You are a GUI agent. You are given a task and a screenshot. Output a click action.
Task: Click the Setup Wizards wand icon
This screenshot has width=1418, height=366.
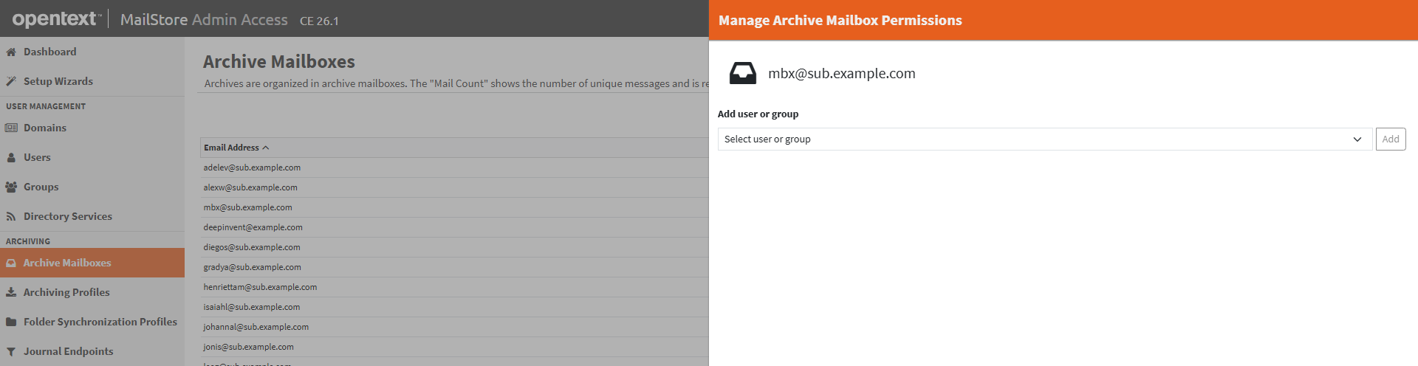pyautogui.click(x=11, y=81)
